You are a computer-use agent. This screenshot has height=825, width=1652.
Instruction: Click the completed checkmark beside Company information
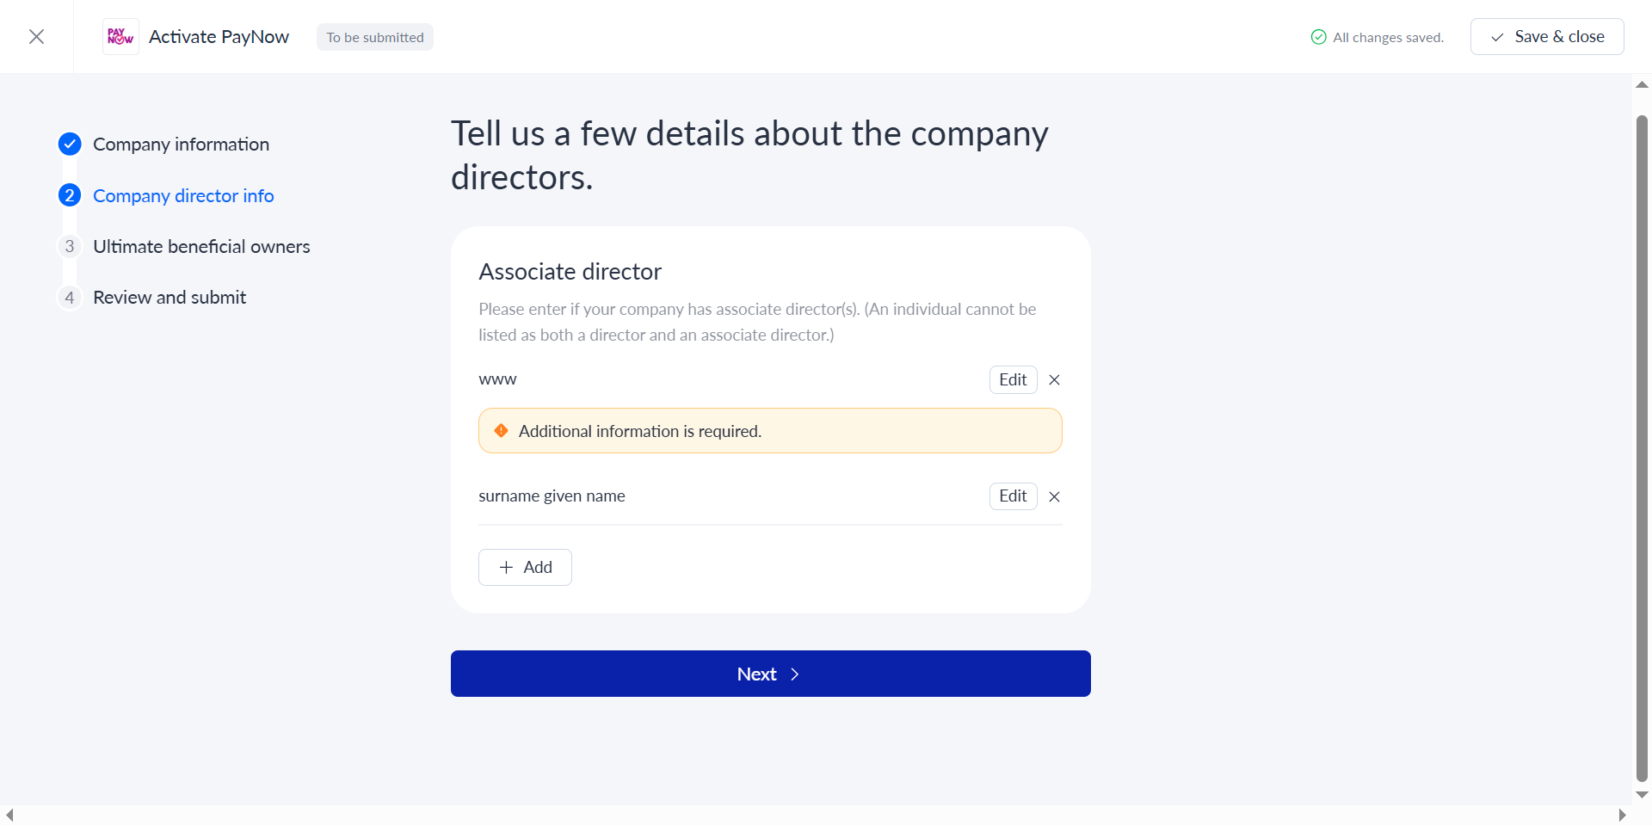70,144
